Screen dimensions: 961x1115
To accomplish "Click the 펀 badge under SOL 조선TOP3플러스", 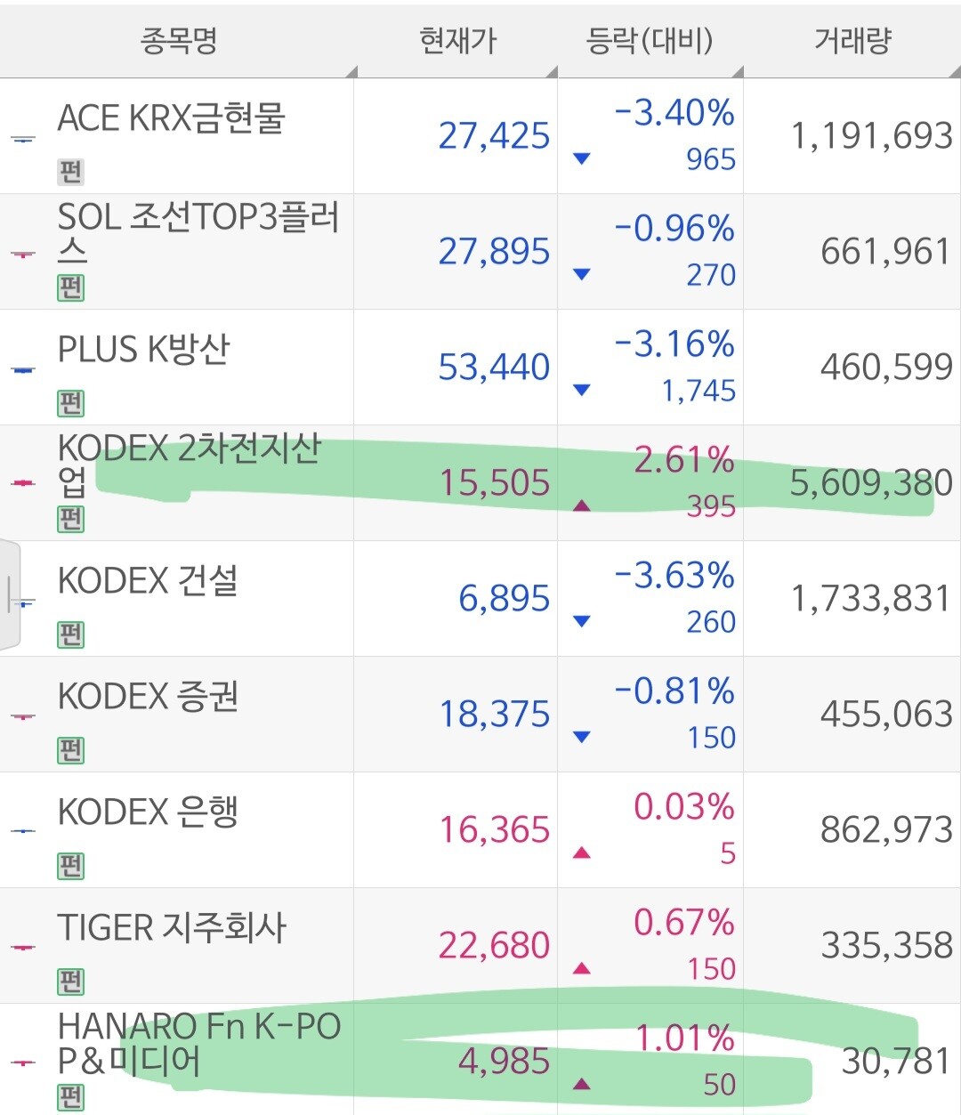I will pyautogui.click(x=70, y=287).
